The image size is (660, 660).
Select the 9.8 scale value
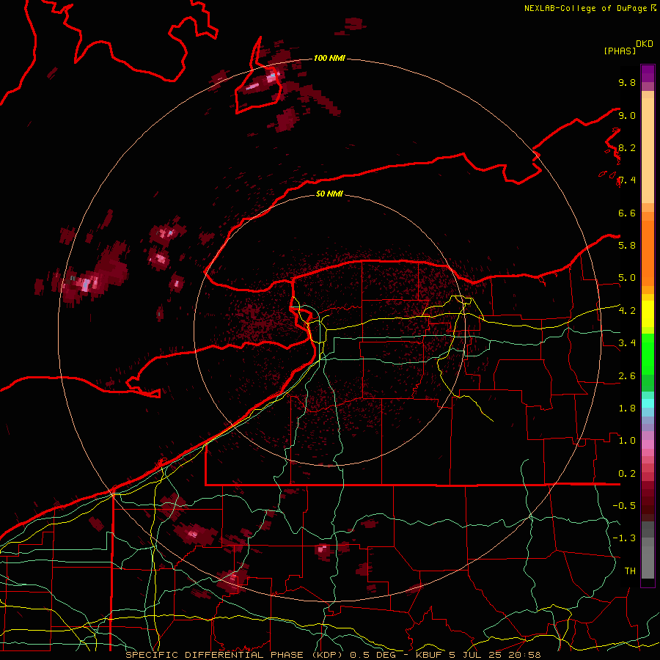point(627,82)
